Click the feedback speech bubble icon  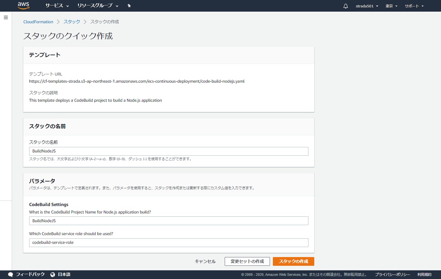pos(11,274)
